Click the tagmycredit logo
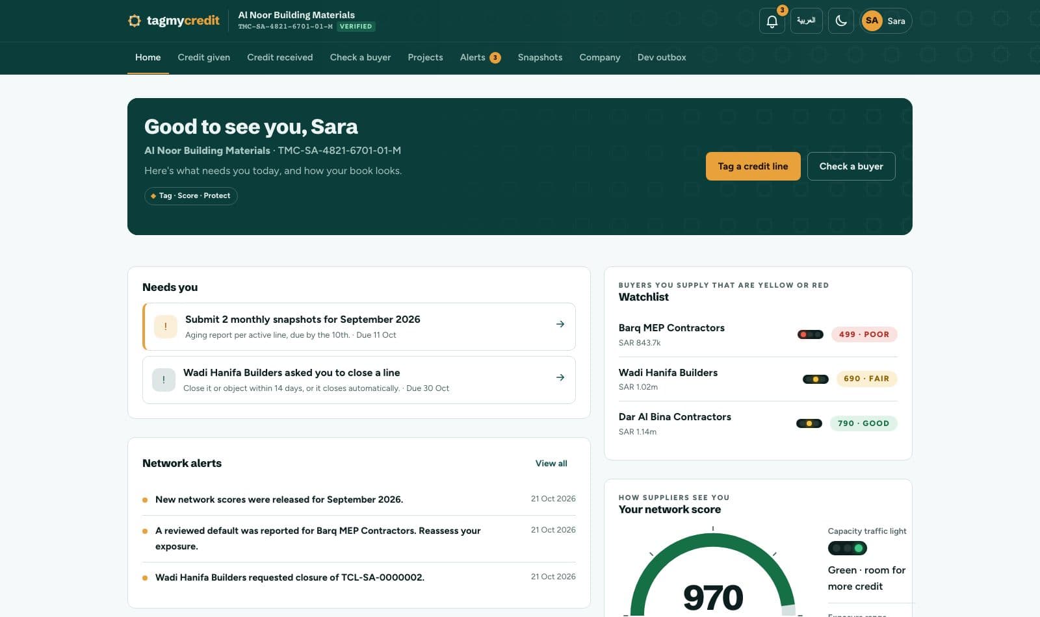This screenshot has height=617, width=1040. pos(174,21)
